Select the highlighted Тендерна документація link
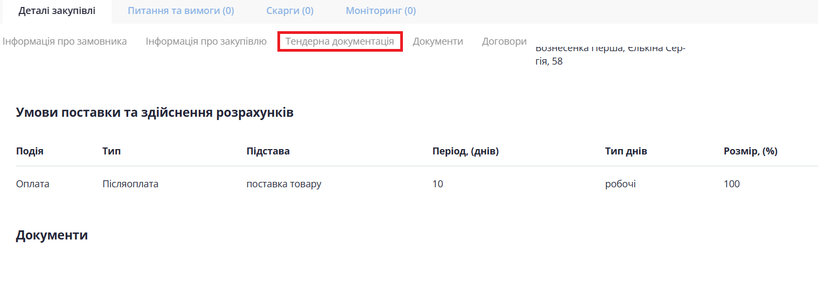This screenshot has width=829, height=282. [339, 41]
